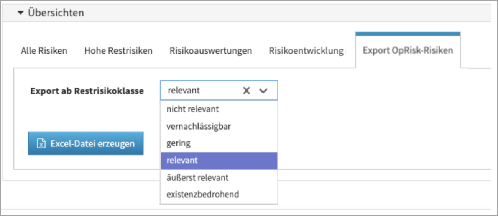498x216 pixels.
Task: Pick the 'vernachlässigbar' option
Action: [199, 126]
